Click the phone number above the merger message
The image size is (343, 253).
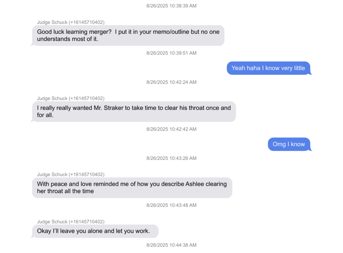pyautogui.click(x=86, y=22)
